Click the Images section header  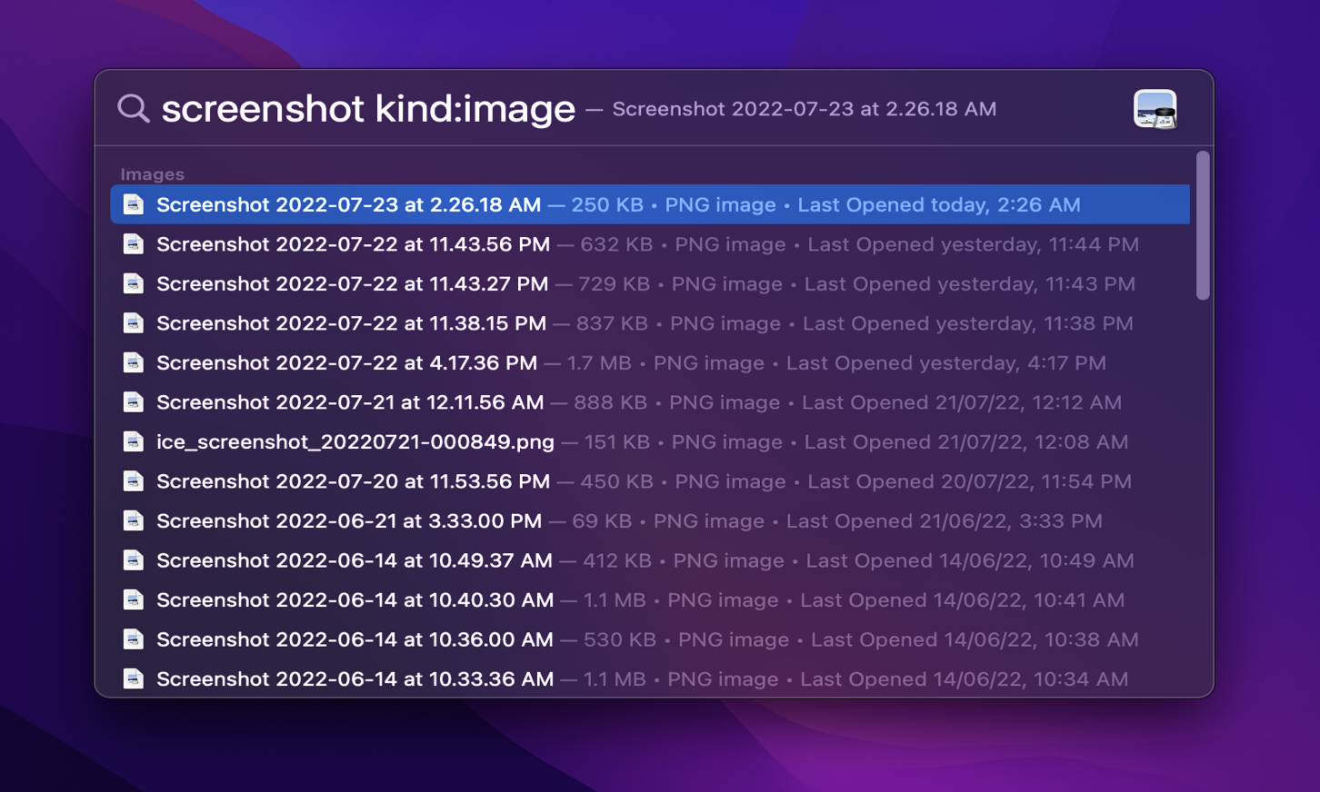point(153,174)
